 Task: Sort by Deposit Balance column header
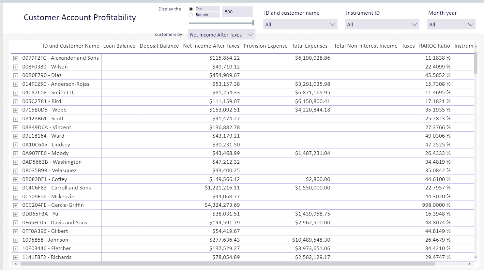coord(159,46)
